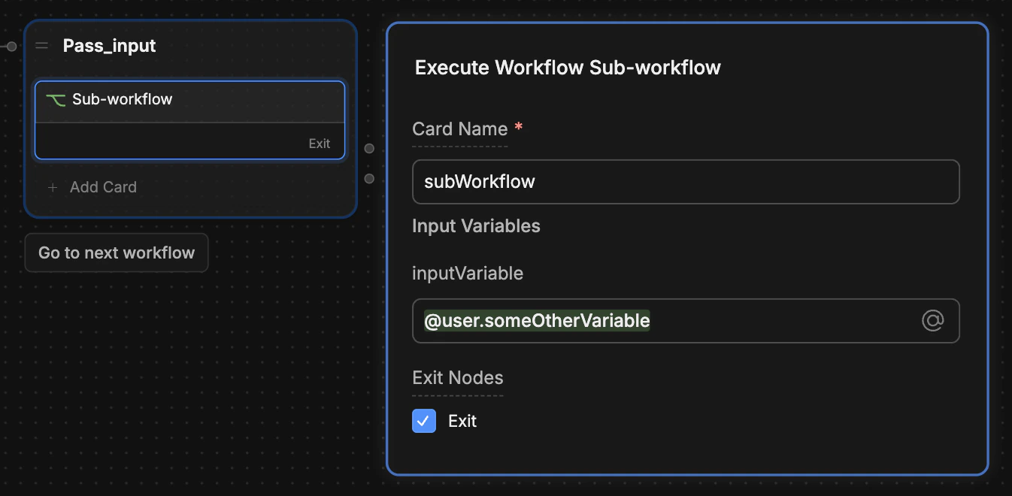Click the bottom connection port beside Pass_input node
The height and width of the screenshot is (496, 1012).
click(368, 178)
